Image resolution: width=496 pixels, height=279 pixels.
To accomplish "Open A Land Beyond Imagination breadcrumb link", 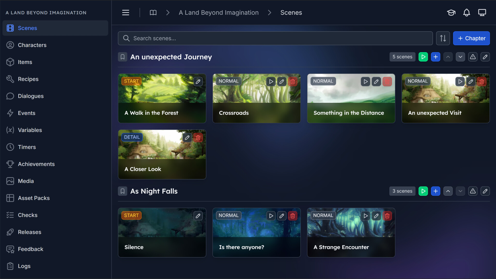I will [x=219, y=13].
